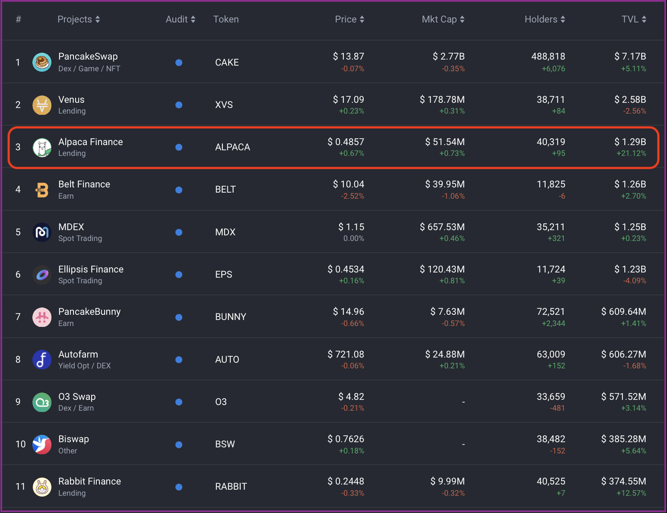
Task: Click the audit dot for O3
Action: (x=179, y=402)
